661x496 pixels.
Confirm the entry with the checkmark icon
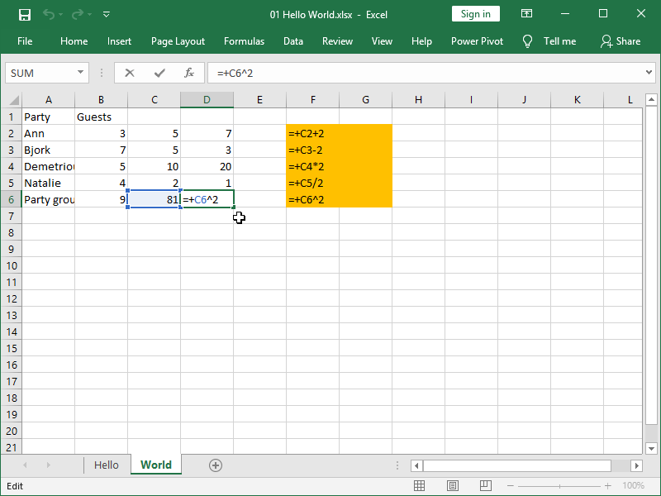click(160, 73)
